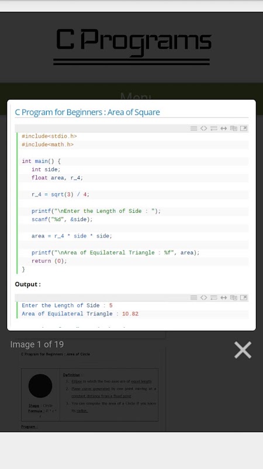Open the Menu bar behind the overlay
Image resolution: width=263 pixels, height=469 pixels.
(131, 95)
